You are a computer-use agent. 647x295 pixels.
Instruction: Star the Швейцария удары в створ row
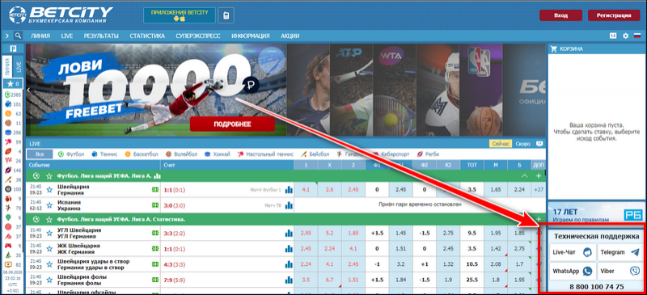pyautogui.click(x=49, y=264)
